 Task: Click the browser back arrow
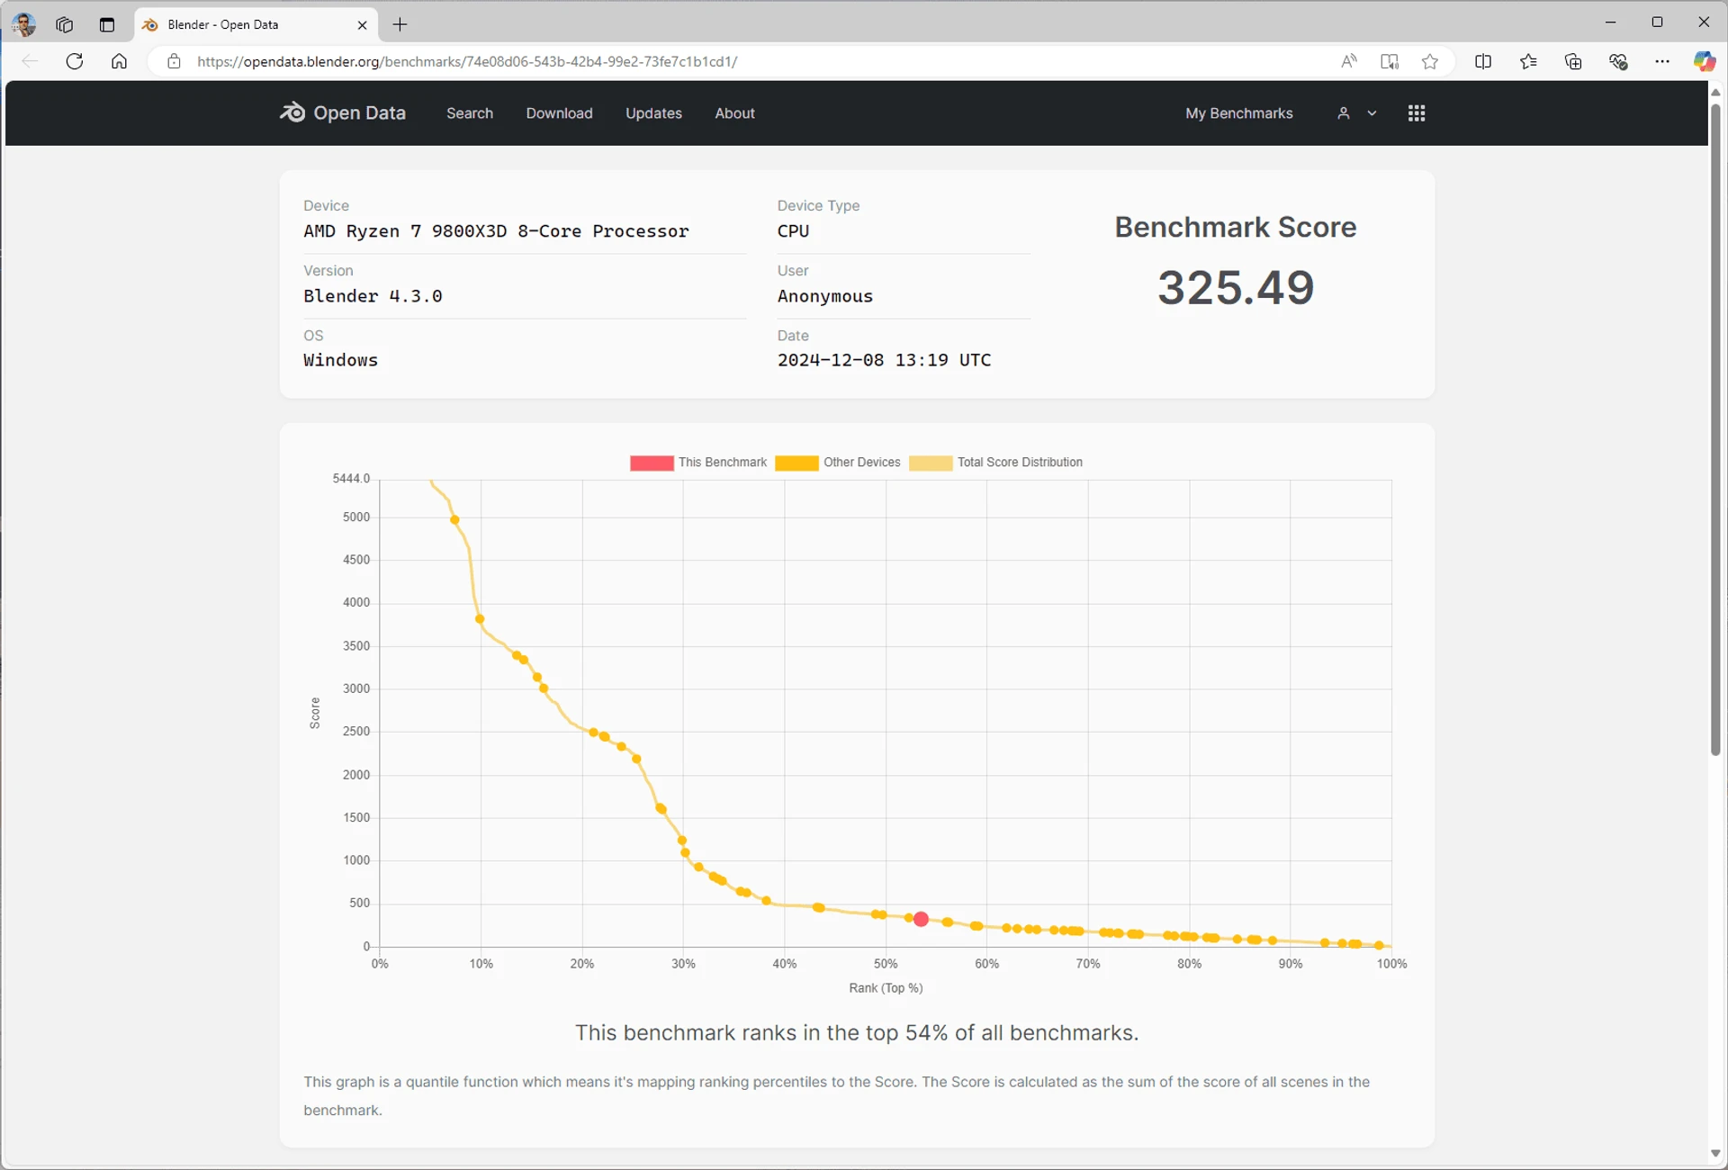[30, 61]
